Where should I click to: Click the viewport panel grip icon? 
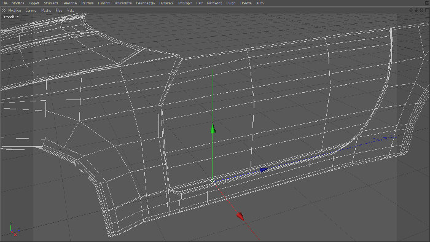tap(4, 10)
